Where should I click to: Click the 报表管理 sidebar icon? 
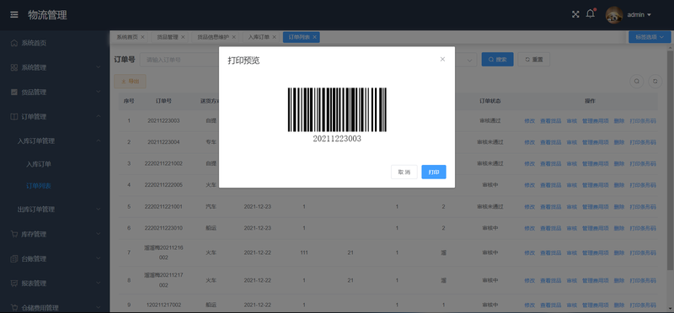coord(14,284)
